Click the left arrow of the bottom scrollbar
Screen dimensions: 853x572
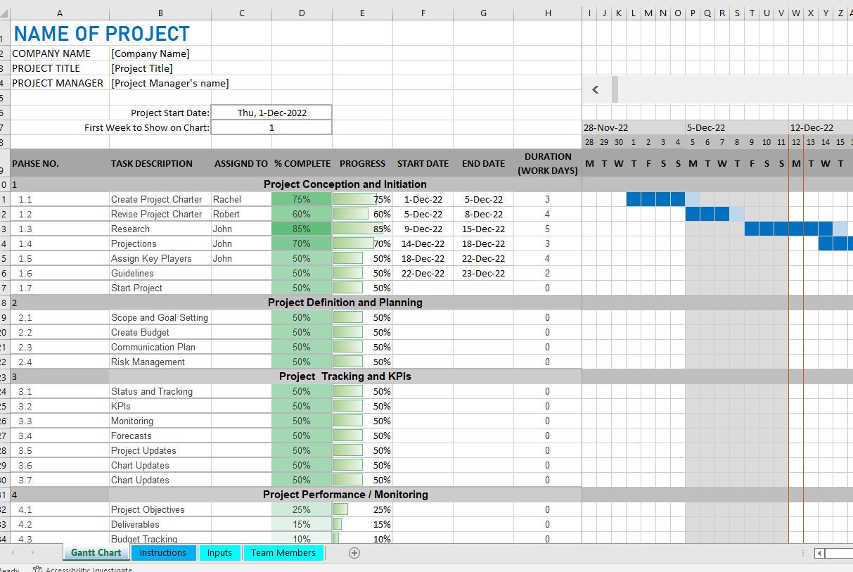point(819,553)
